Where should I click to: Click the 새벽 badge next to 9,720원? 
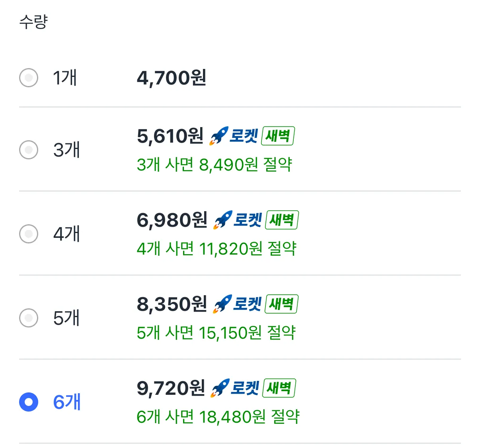point(279,388)
